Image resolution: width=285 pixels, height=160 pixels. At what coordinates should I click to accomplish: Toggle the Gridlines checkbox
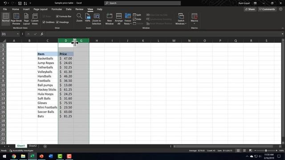pyautogui.click(x=44, y=22)
